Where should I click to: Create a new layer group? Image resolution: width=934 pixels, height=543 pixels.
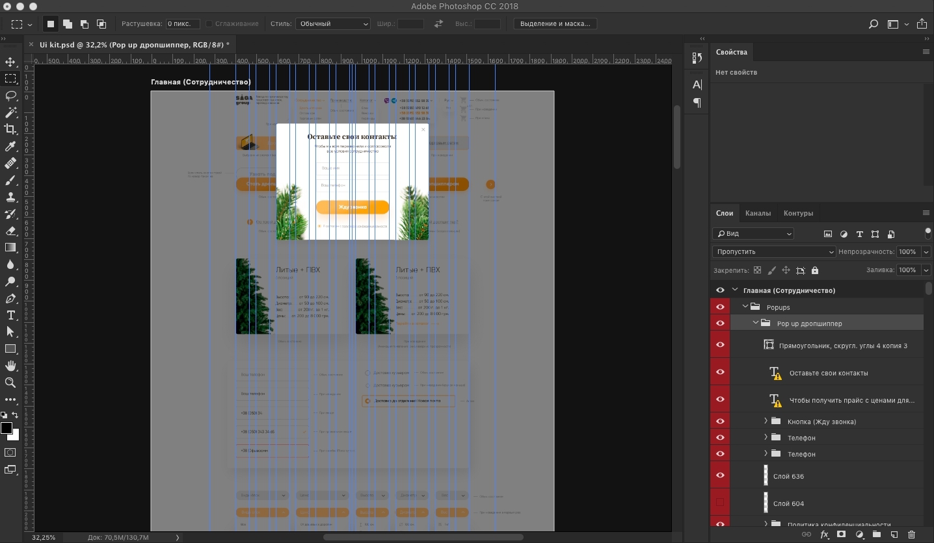pos(876,535)
